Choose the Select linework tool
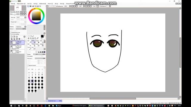The height and width of the screenshot is (107, 191). (38, 45)
